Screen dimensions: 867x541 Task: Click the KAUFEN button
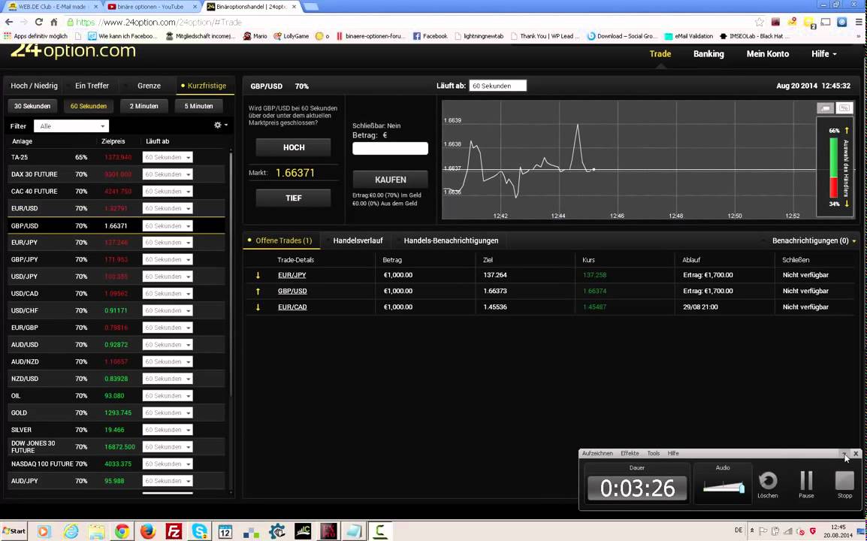[391, 180]
